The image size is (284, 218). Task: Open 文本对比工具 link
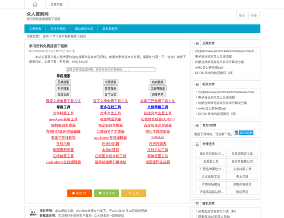(111, 113)
